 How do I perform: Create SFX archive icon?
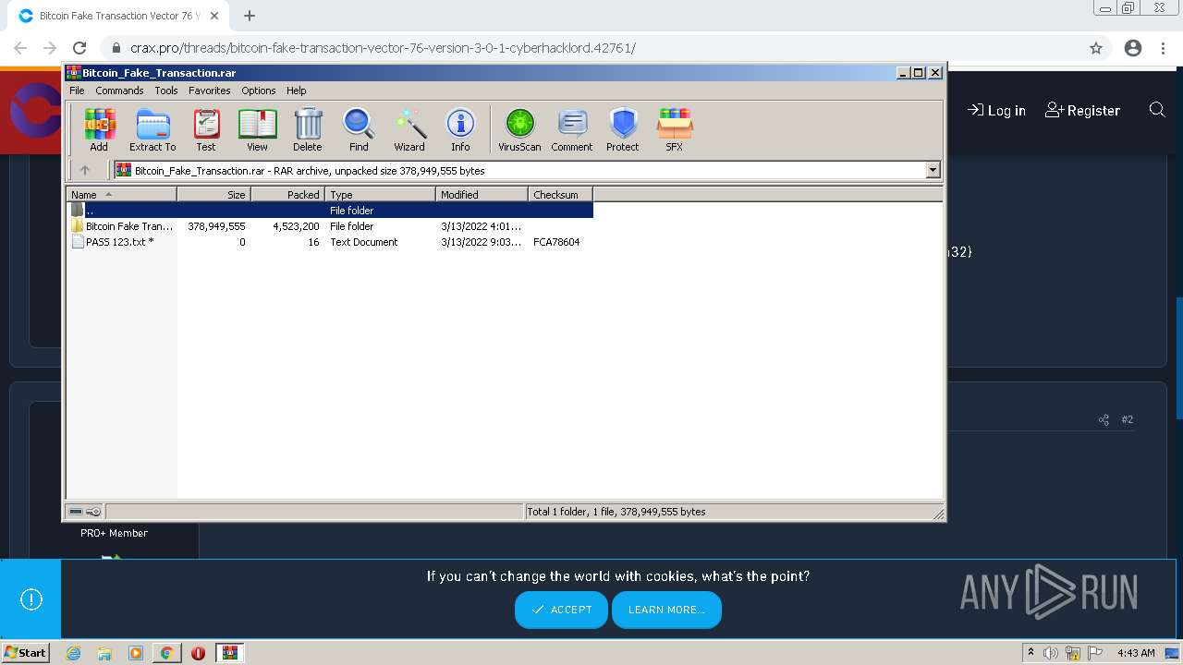click(675, 129)
